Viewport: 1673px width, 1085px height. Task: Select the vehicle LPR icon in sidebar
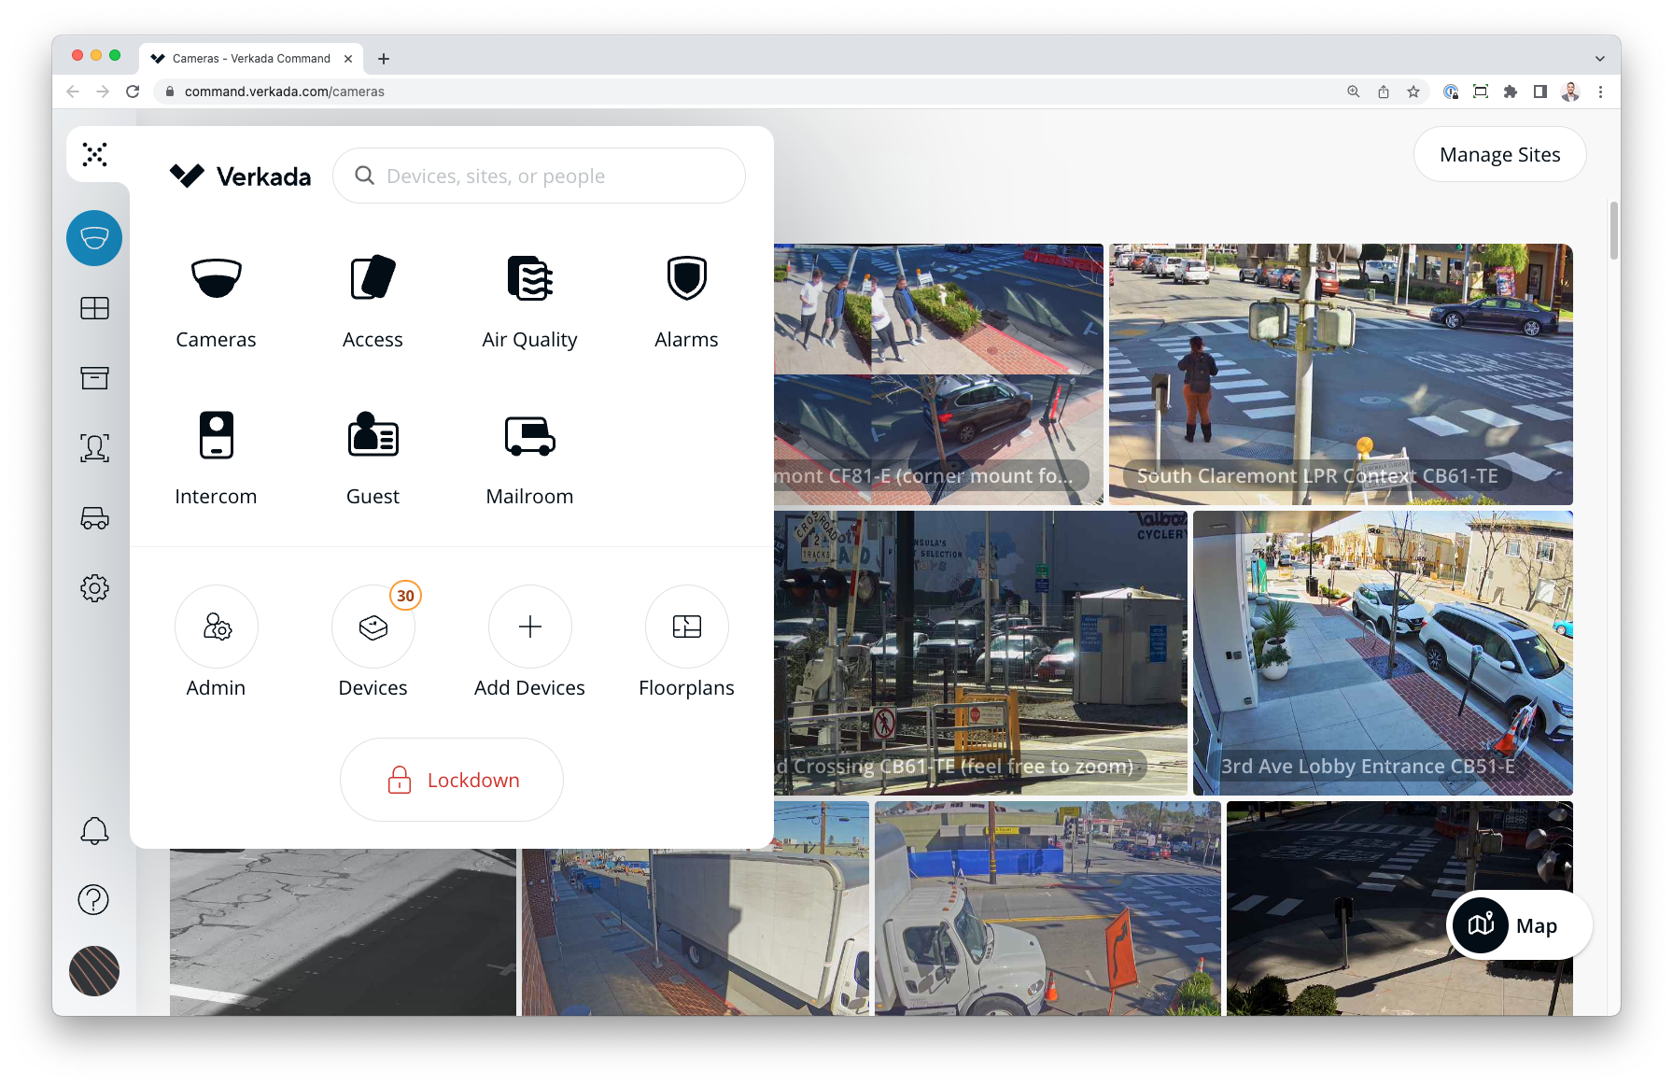[94, 518]
